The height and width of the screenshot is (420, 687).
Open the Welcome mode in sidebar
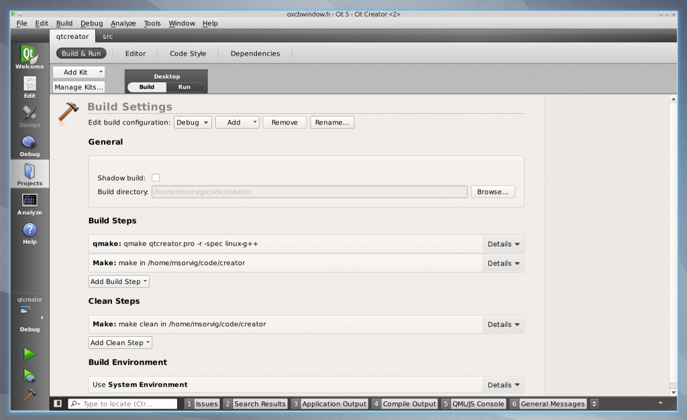point(30,58)
